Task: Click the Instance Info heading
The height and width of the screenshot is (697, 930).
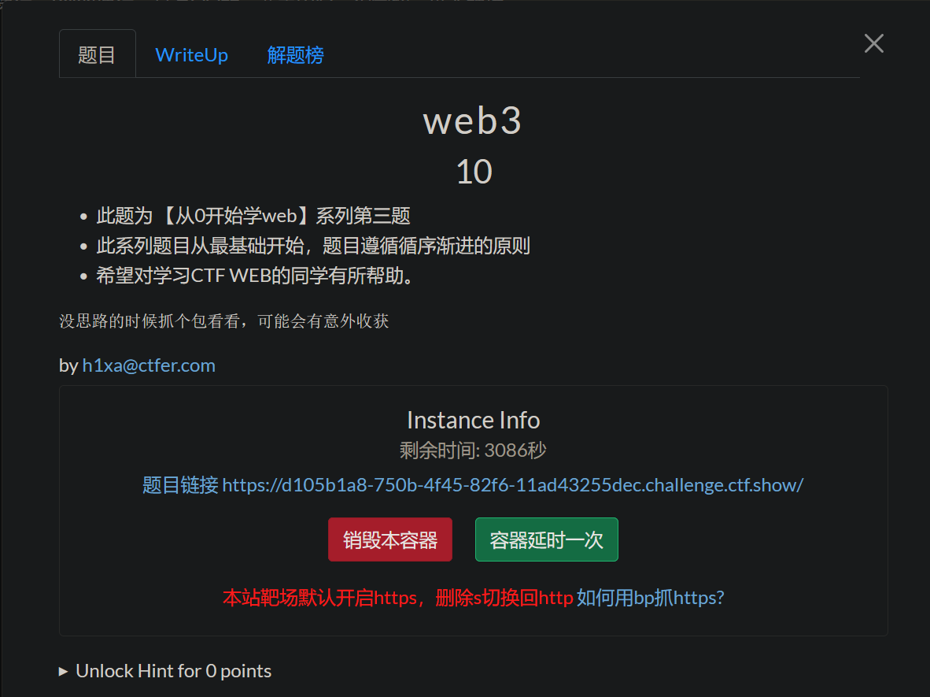Action: 474,421
